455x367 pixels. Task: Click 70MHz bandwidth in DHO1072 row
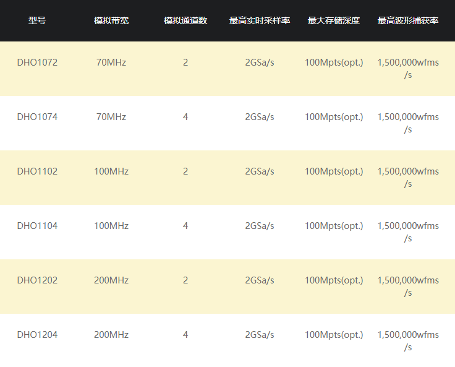pyautogui.click(x=111, y=63)
